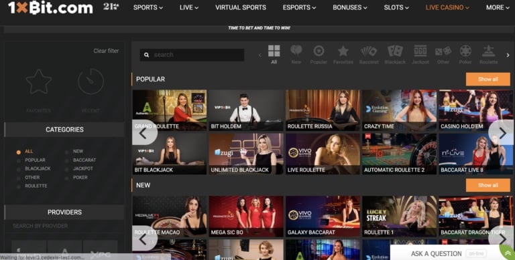The image size is (515, 260).
Task: Open the Baccarat Dragon Tiger game
Action: point(476,217)
